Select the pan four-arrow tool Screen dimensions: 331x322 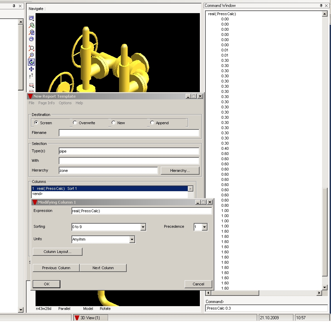31,69
